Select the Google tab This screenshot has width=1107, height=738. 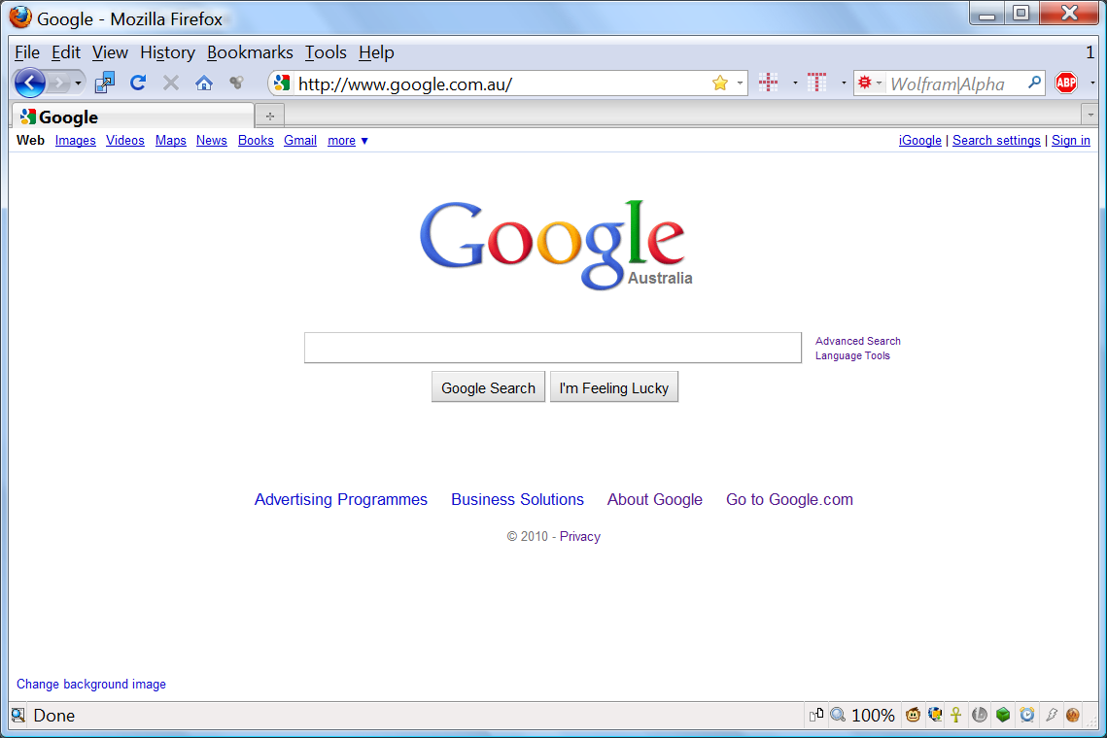[133, 117]
